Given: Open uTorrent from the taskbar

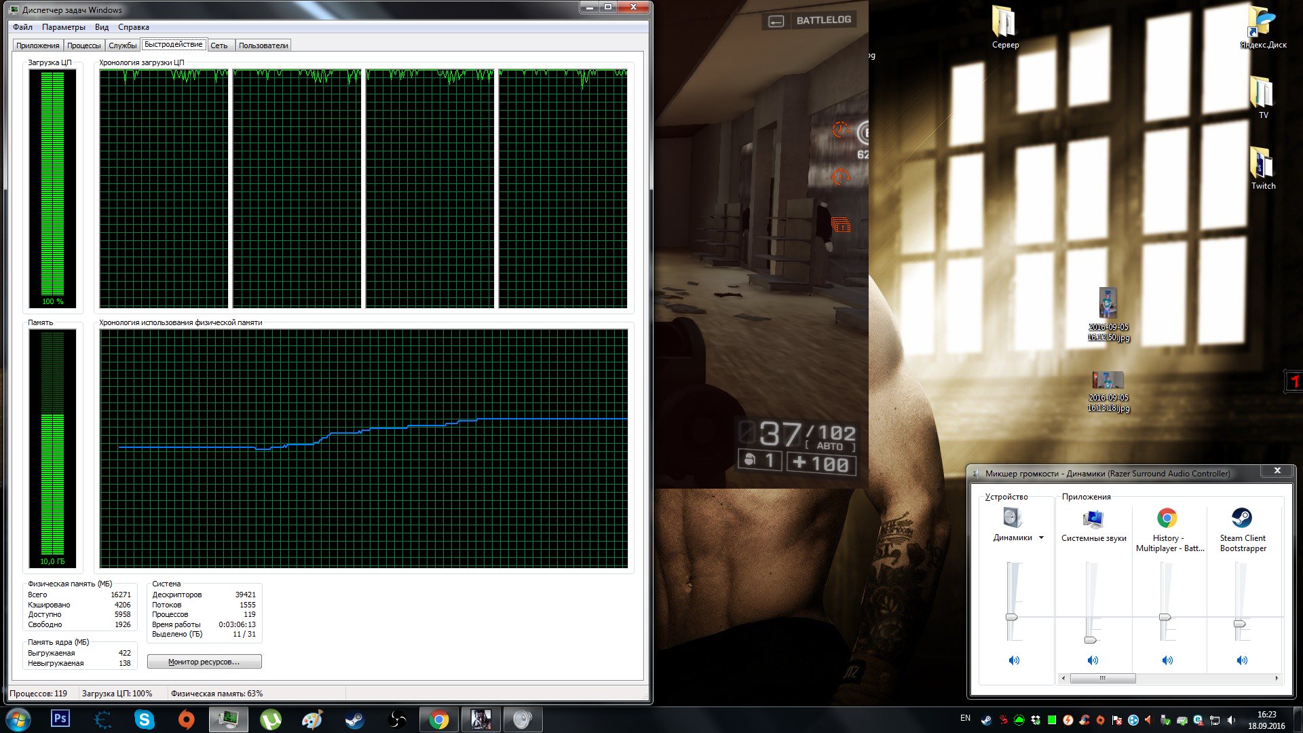Looking at the screenshot, I should click(x=270, y=719).
